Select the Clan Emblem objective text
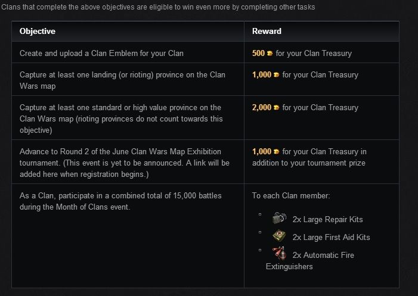418x296 pixels. (101, 54)
